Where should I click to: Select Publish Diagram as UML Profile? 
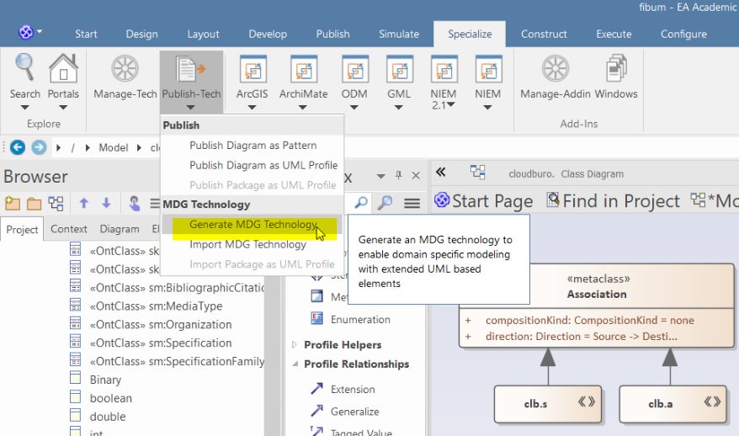[x=263, y=165]
